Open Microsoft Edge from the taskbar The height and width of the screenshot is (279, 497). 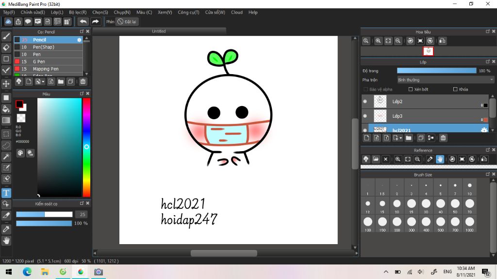27,272
